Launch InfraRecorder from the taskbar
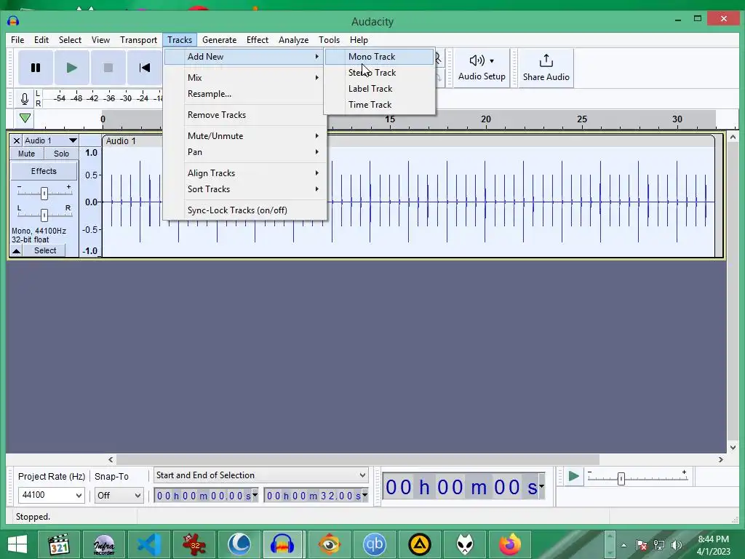The image size is (745, 559). coord(104,544)
